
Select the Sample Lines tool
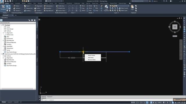coord(60,8)
